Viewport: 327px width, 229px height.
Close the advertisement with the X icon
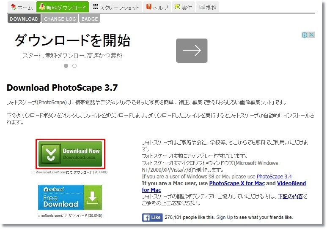pyautogui.click(x=312, y=35)
